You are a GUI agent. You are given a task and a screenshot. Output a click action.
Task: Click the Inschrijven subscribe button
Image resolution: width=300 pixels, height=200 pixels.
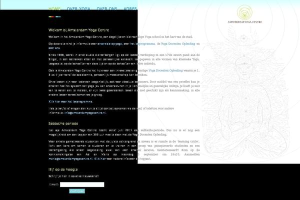[x=77, y=191]
